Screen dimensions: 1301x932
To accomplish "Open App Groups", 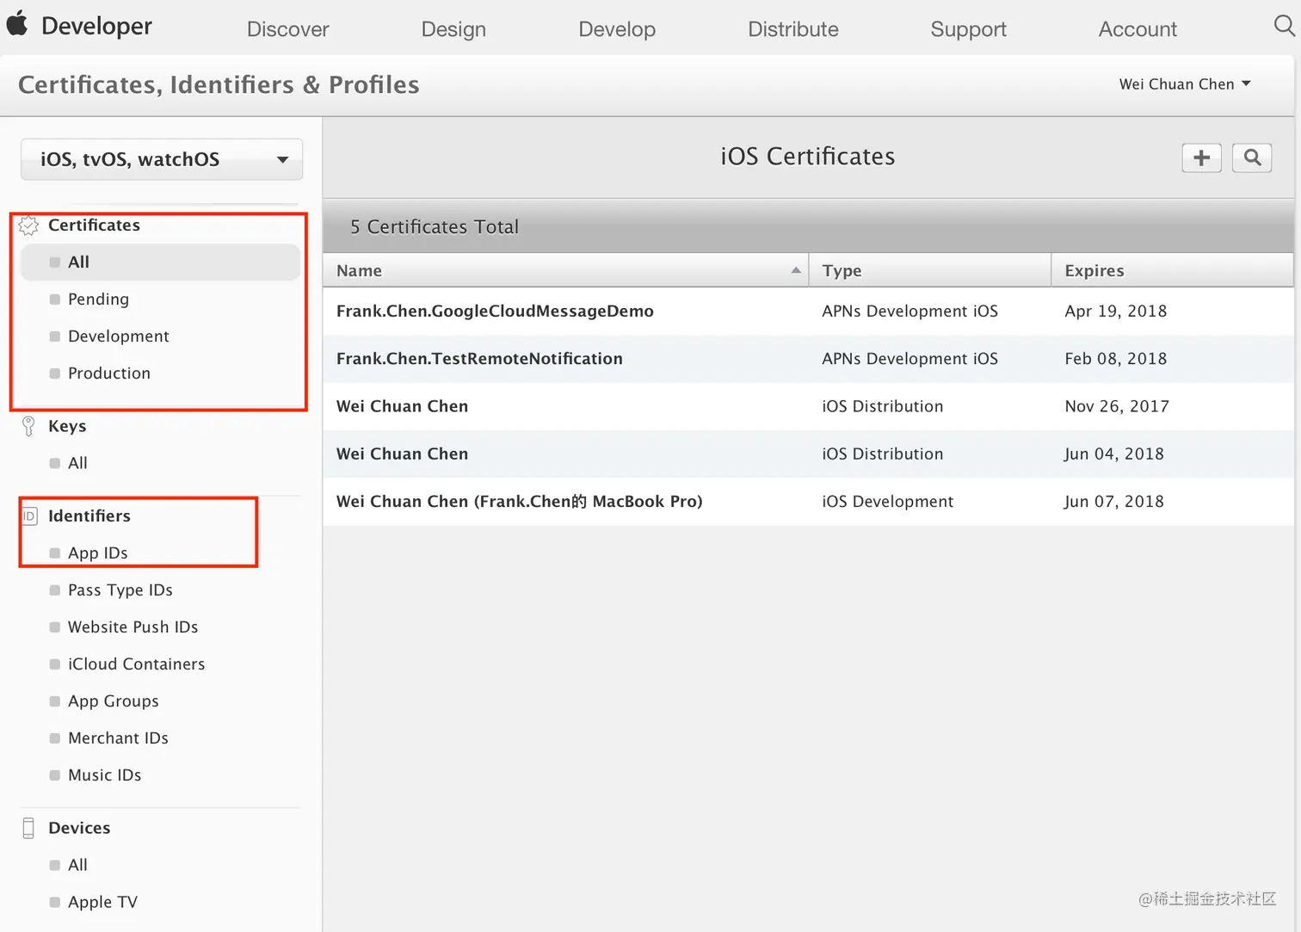I will click(113, 701).
